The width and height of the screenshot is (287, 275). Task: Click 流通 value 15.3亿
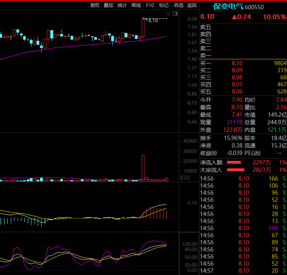(279, 146)
